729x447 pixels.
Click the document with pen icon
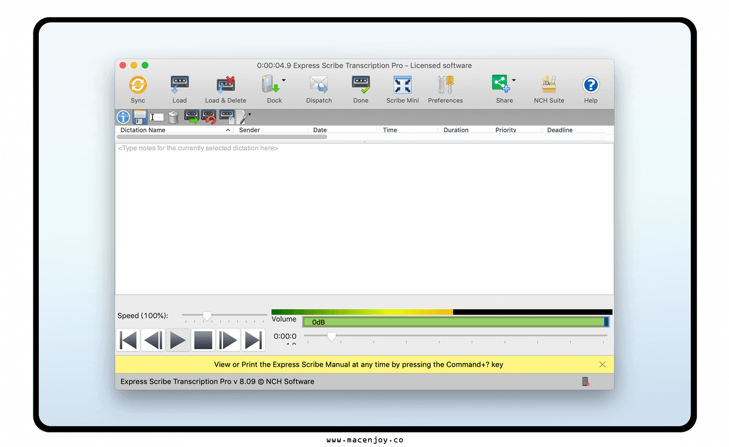click(x=241, y=117)
